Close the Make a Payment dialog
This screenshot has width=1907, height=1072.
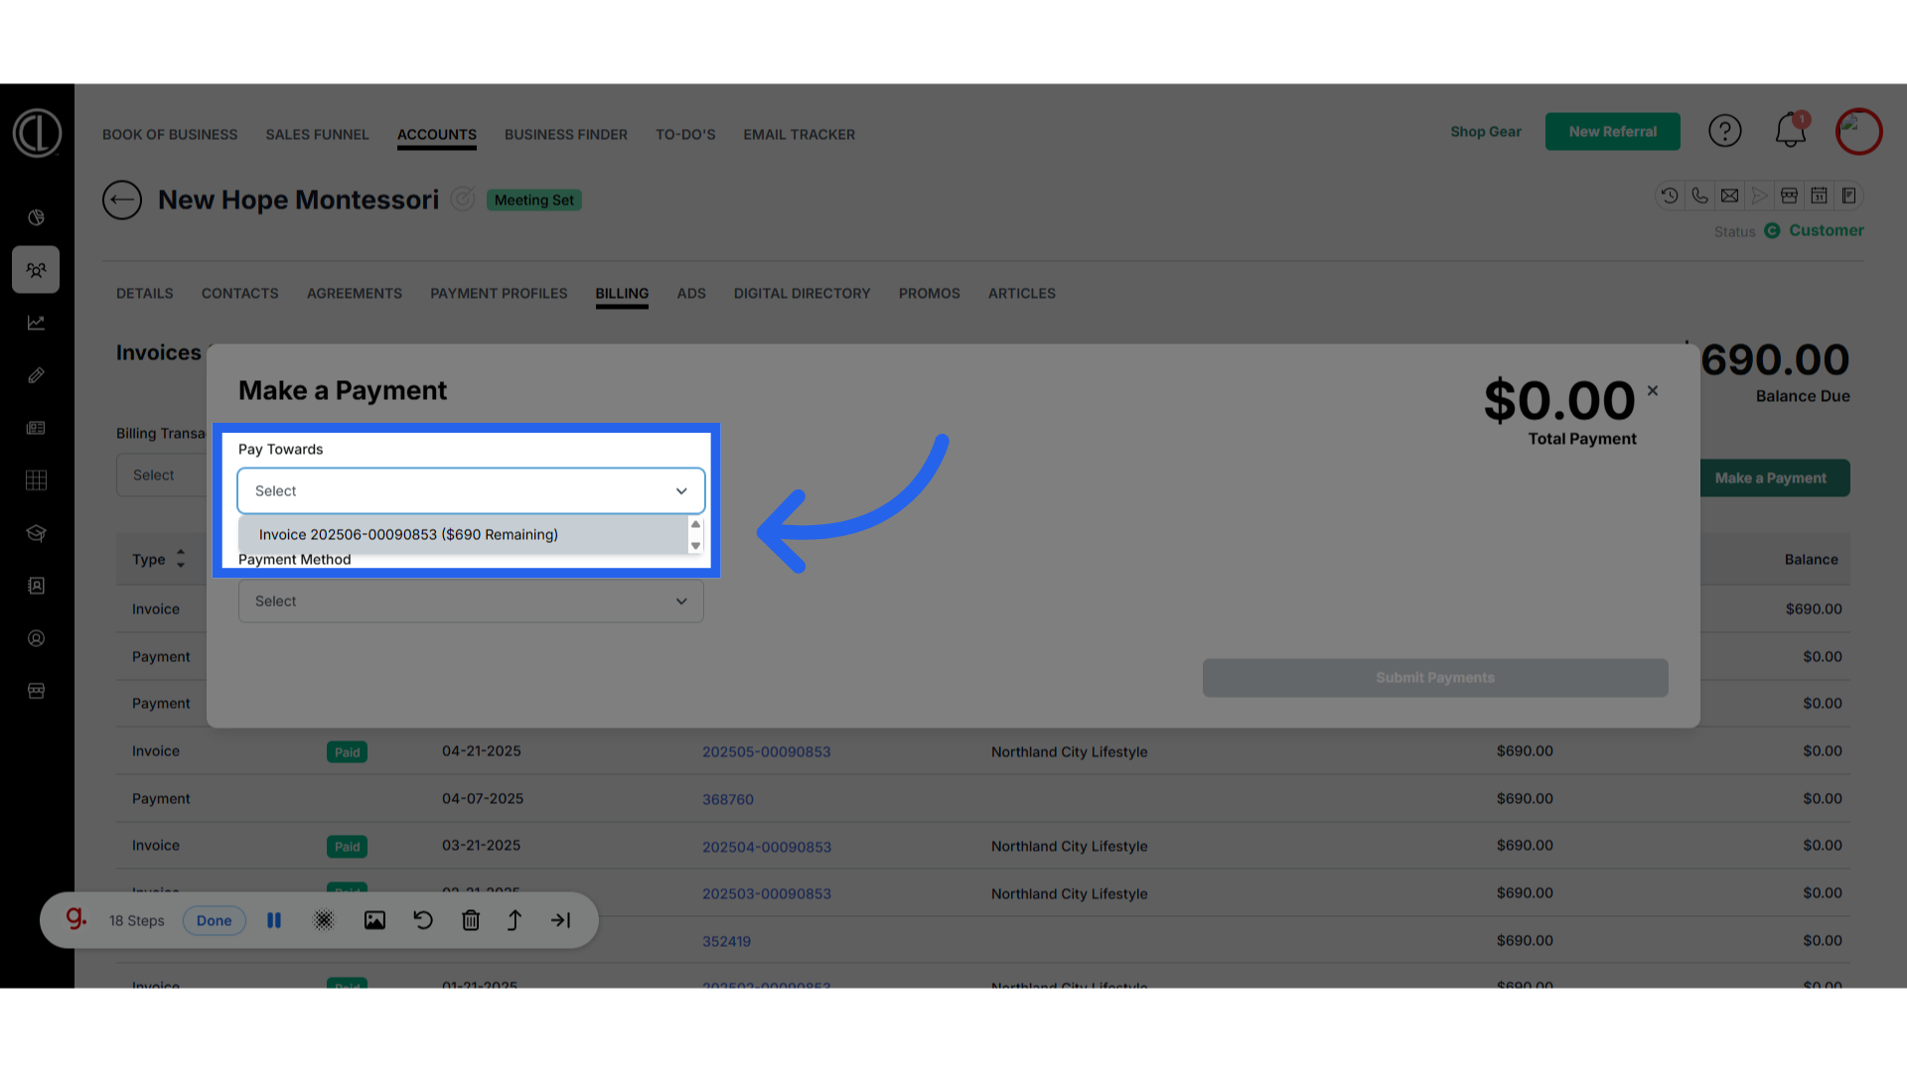point(1653,391)
